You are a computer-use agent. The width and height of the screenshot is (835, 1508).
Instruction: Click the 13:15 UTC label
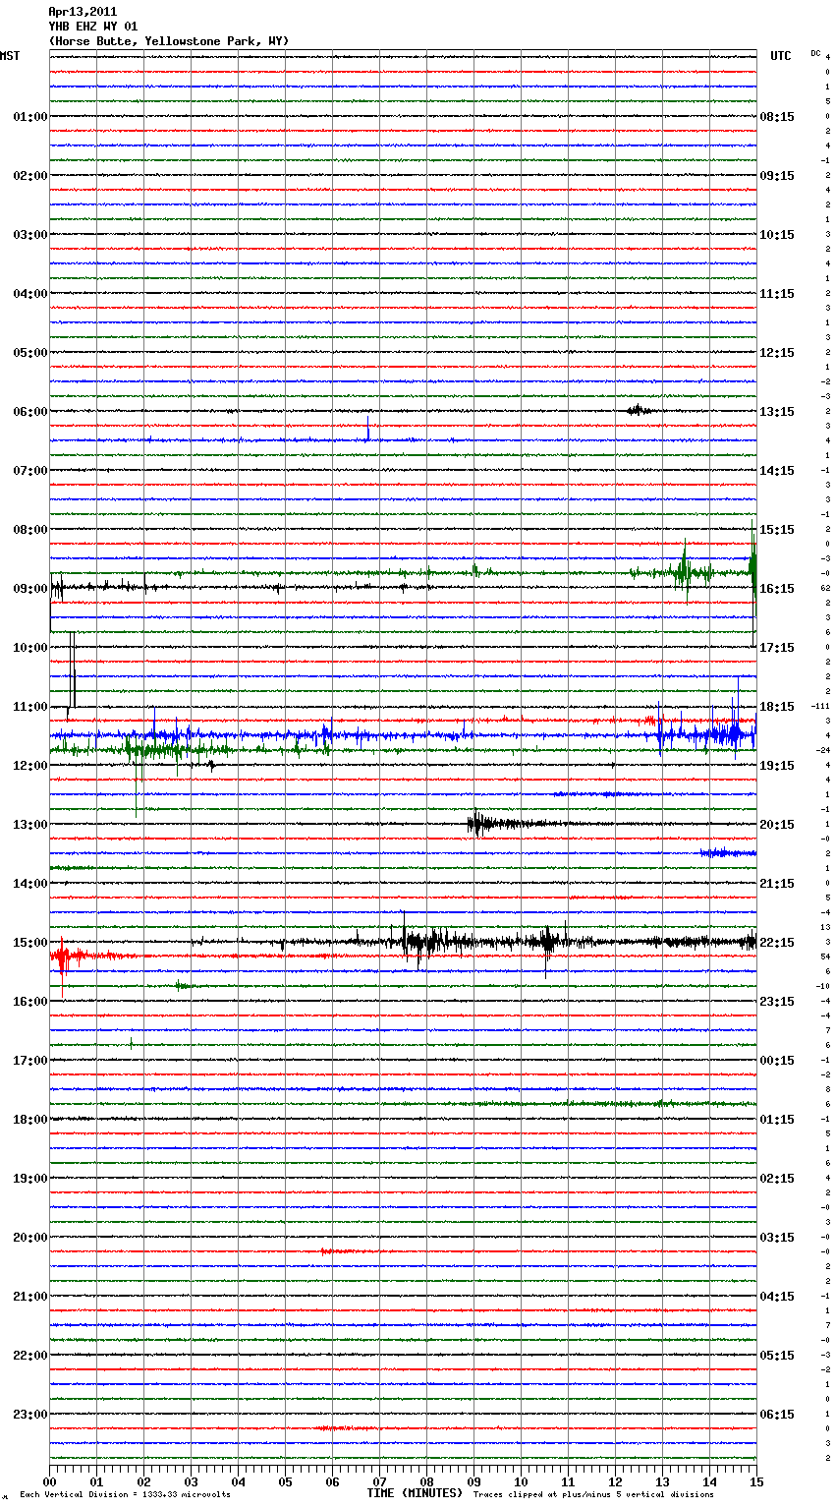777,412
